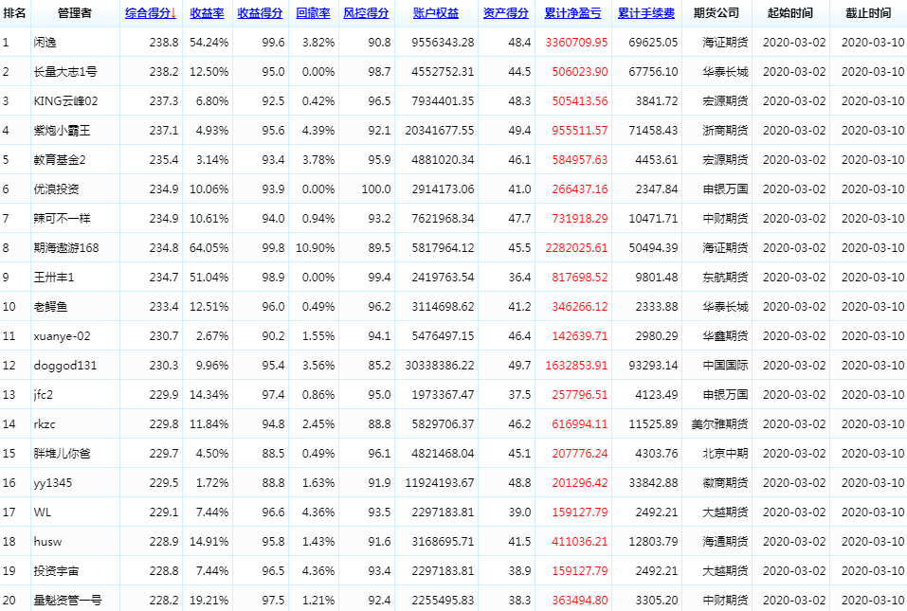Click fee value 93293.14

click(x=654, y=366)
